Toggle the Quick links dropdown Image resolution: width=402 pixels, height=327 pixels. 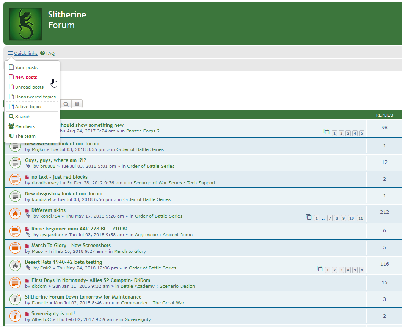pos(26,53)
